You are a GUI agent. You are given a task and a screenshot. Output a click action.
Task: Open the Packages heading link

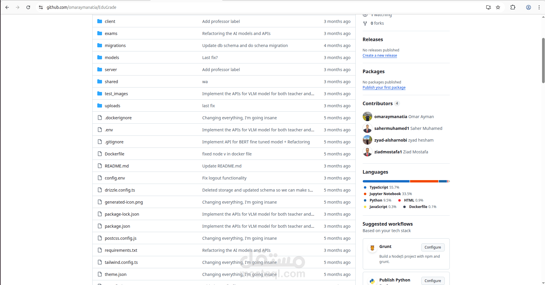point(374,71)
